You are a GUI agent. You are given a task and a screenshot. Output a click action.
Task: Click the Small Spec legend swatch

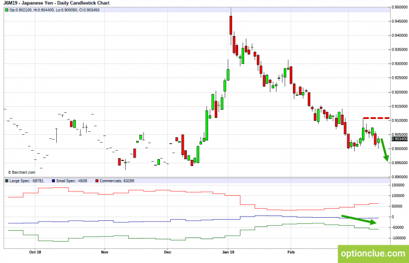[x=54, y=181]
